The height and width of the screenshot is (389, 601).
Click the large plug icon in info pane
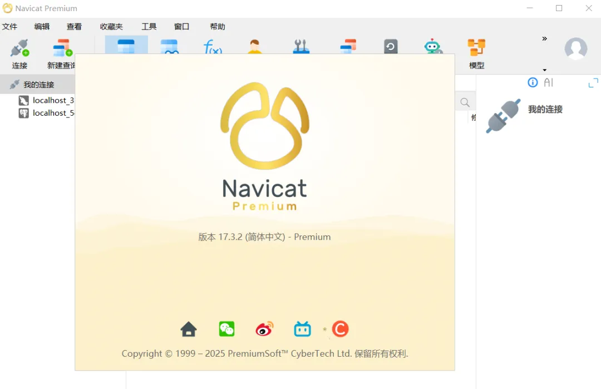tap(503, 116)
